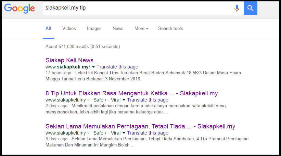
Task: Click the '6 days ago' snippet text
Action: pyautogui.click(x=56, y=139)
